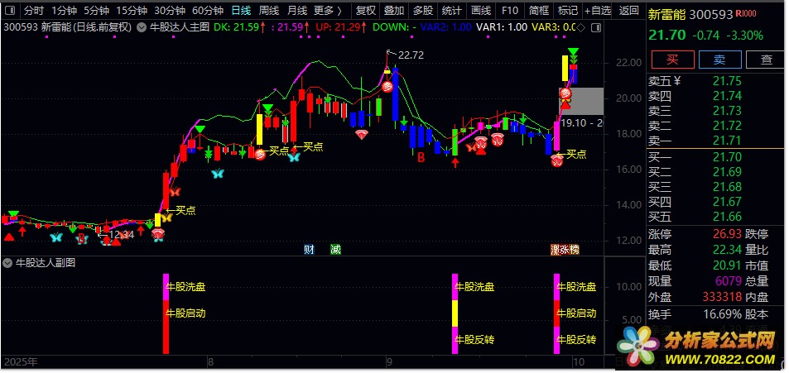Click the 最高 value 22.34

click(727, 250)
